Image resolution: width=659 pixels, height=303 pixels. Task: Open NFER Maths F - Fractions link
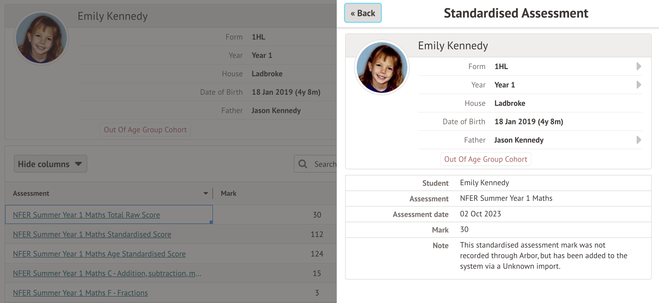click(80, 293)
